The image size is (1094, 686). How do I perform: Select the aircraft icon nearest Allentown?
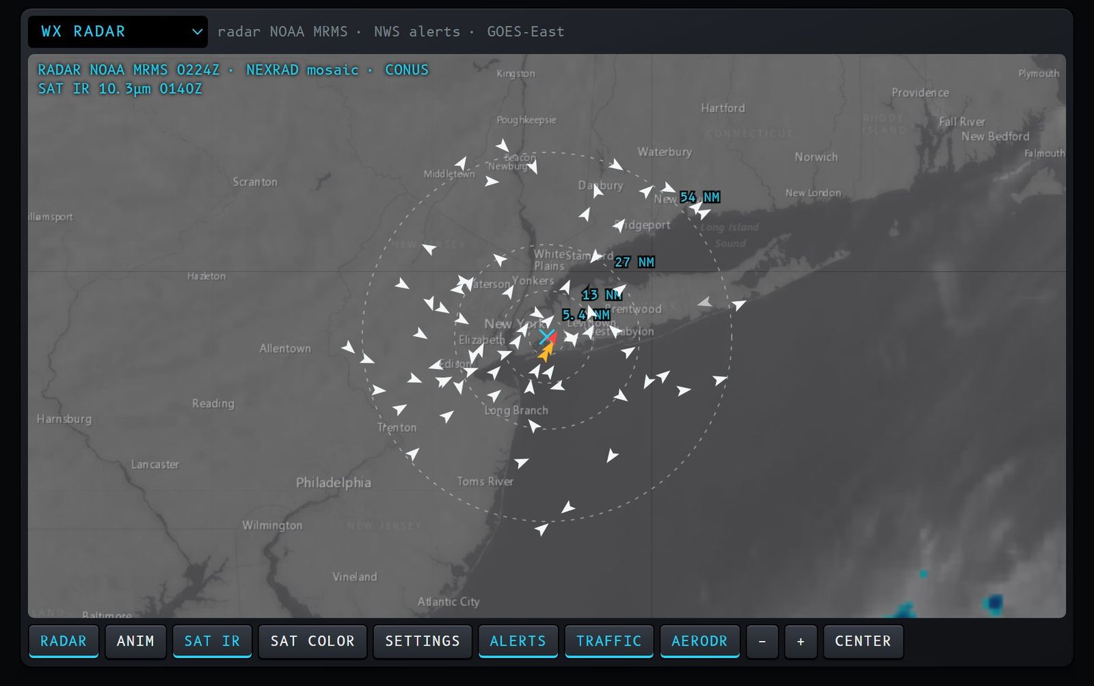pyautogui.click(x=349, y=347)
